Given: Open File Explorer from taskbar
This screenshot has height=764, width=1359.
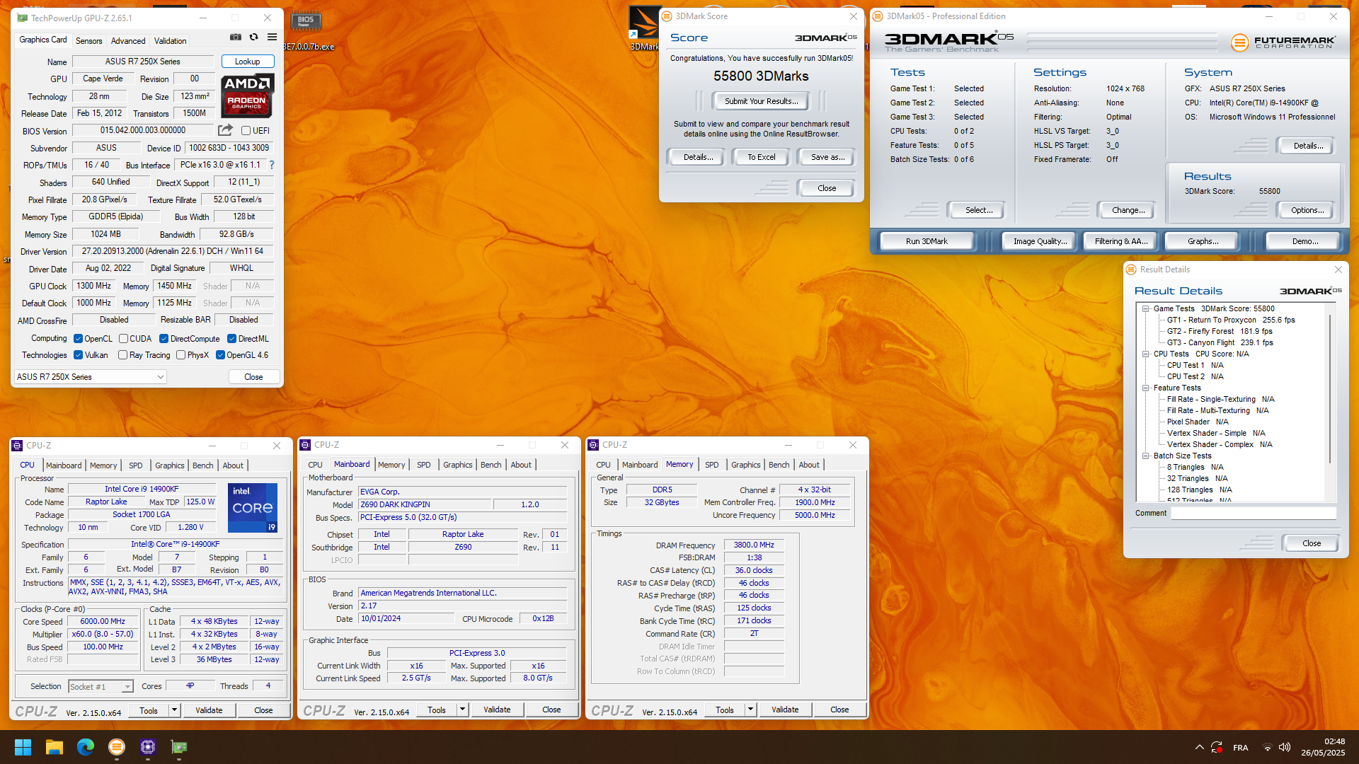Looking at the screenshot, I should point(55,747).
